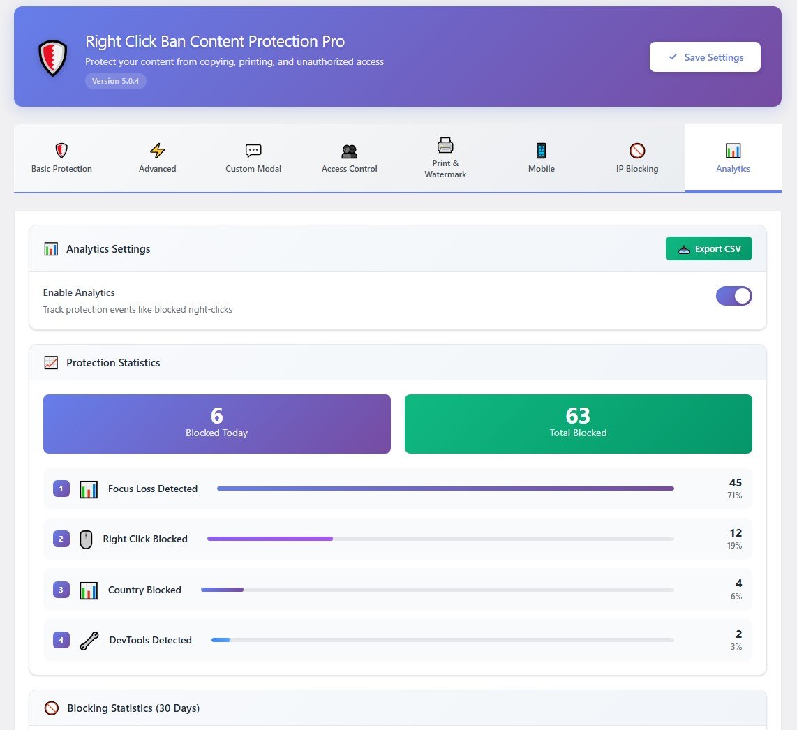This screenshot has height=730, width=797.
Task: Click the Analytics Settings bar chart icon
Action: pos(51,248)
